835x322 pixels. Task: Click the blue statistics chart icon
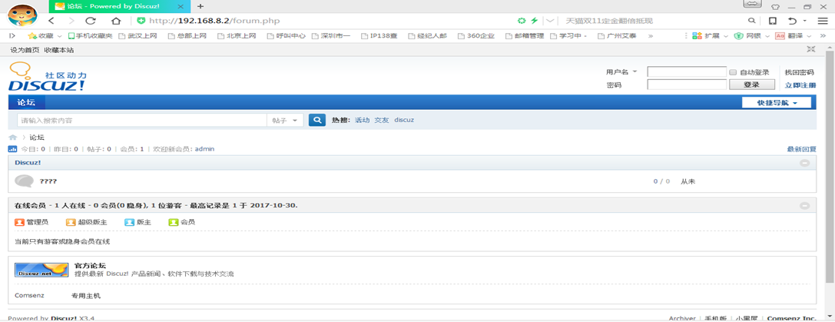13,149
